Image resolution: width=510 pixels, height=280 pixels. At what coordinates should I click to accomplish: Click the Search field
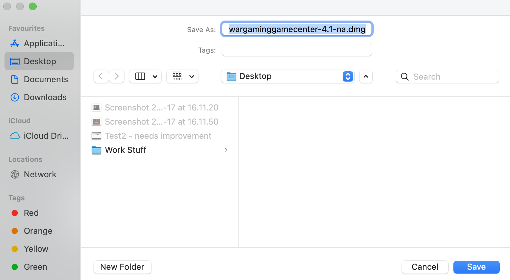pos(448,76)
